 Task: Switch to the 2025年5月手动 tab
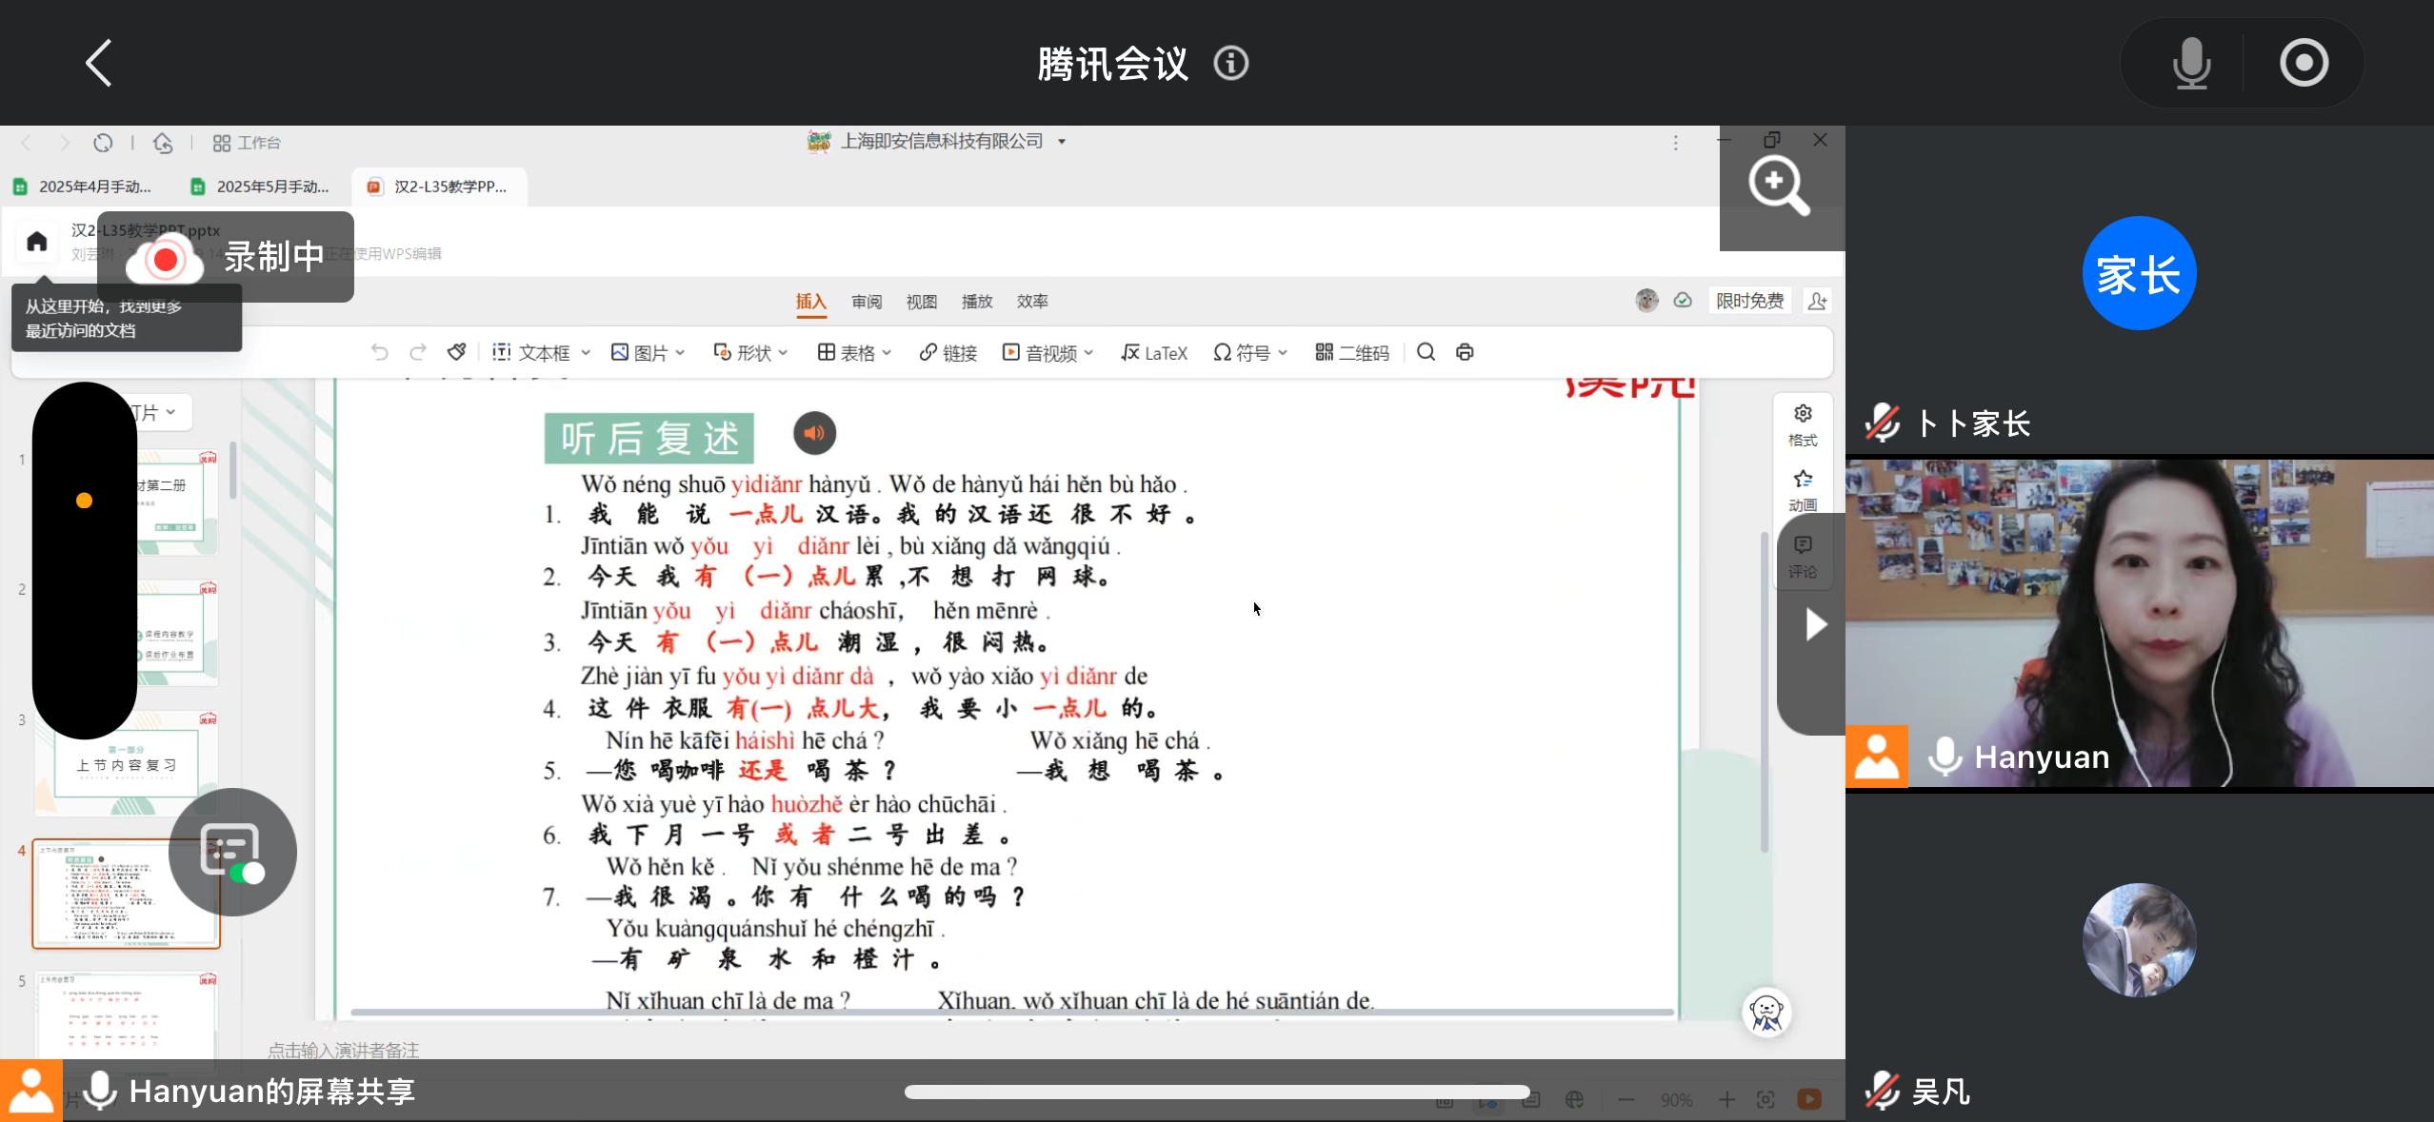[x=261, y=187]
